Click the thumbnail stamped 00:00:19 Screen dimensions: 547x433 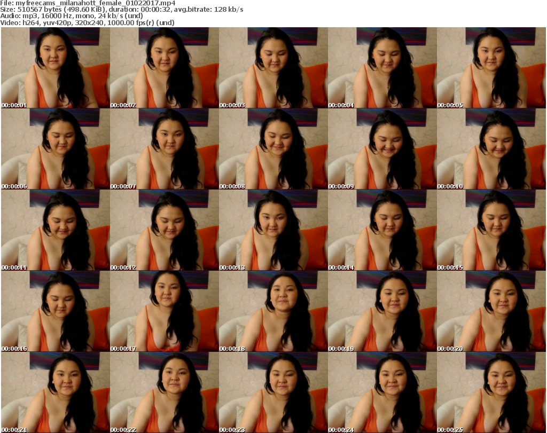pyautogui.click(x=382, y=311)
